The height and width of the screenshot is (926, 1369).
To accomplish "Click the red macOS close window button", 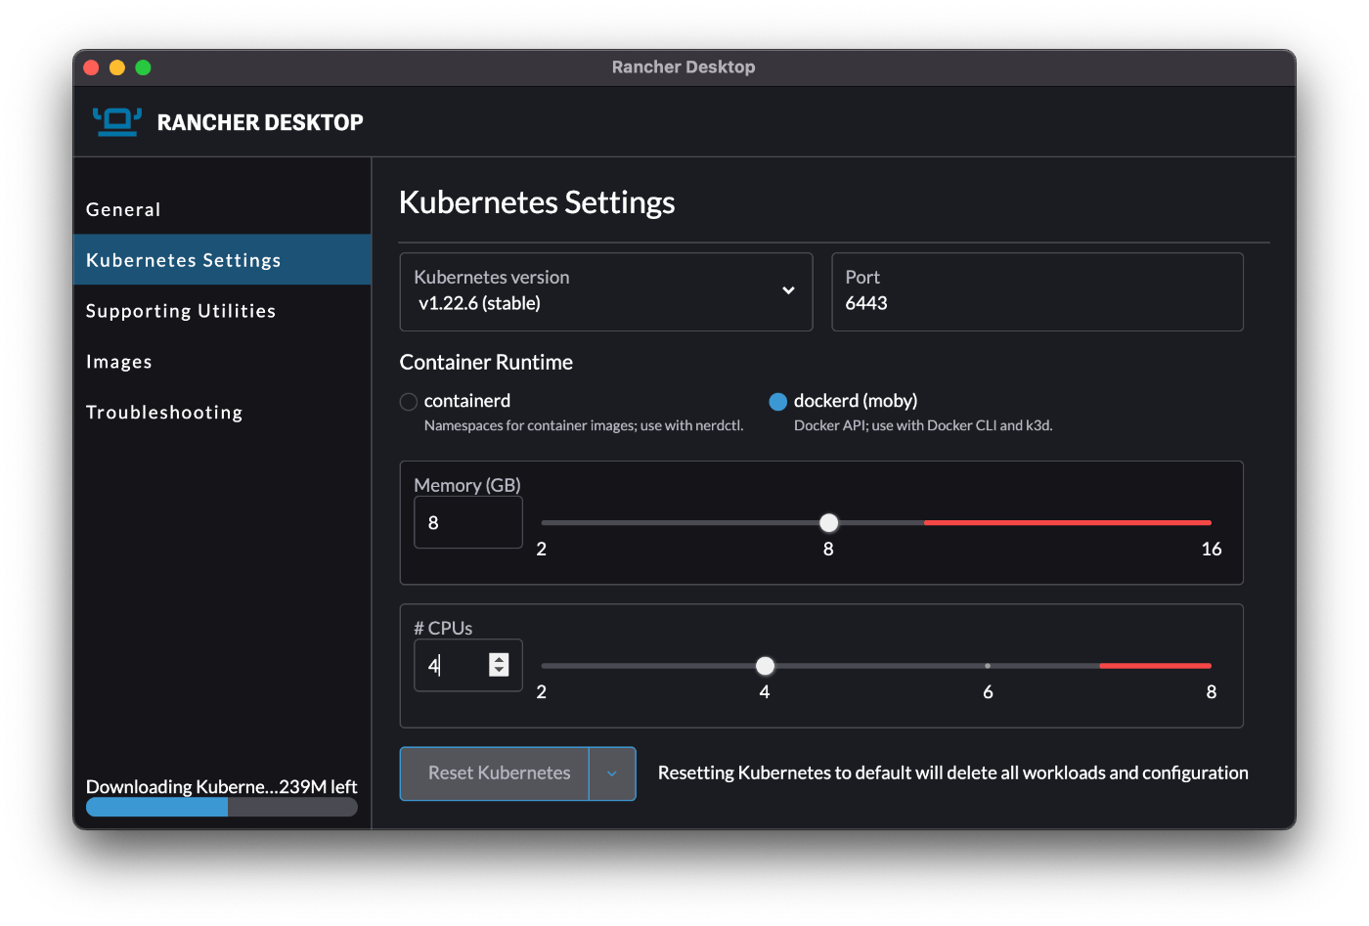I will (x=92, y=67).
